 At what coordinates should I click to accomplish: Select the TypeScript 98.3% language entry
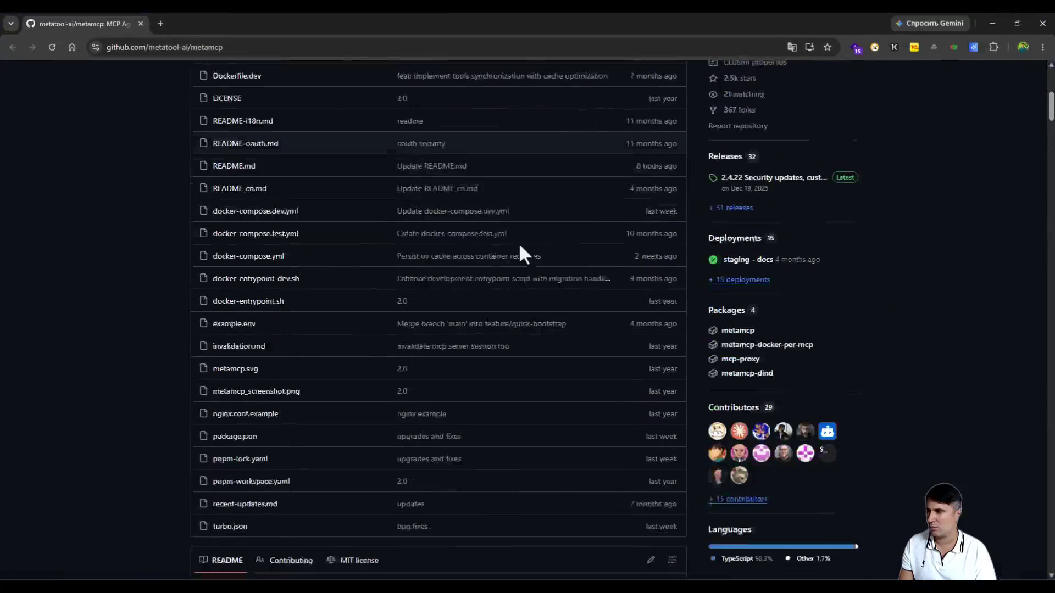[x=742, y=558]
